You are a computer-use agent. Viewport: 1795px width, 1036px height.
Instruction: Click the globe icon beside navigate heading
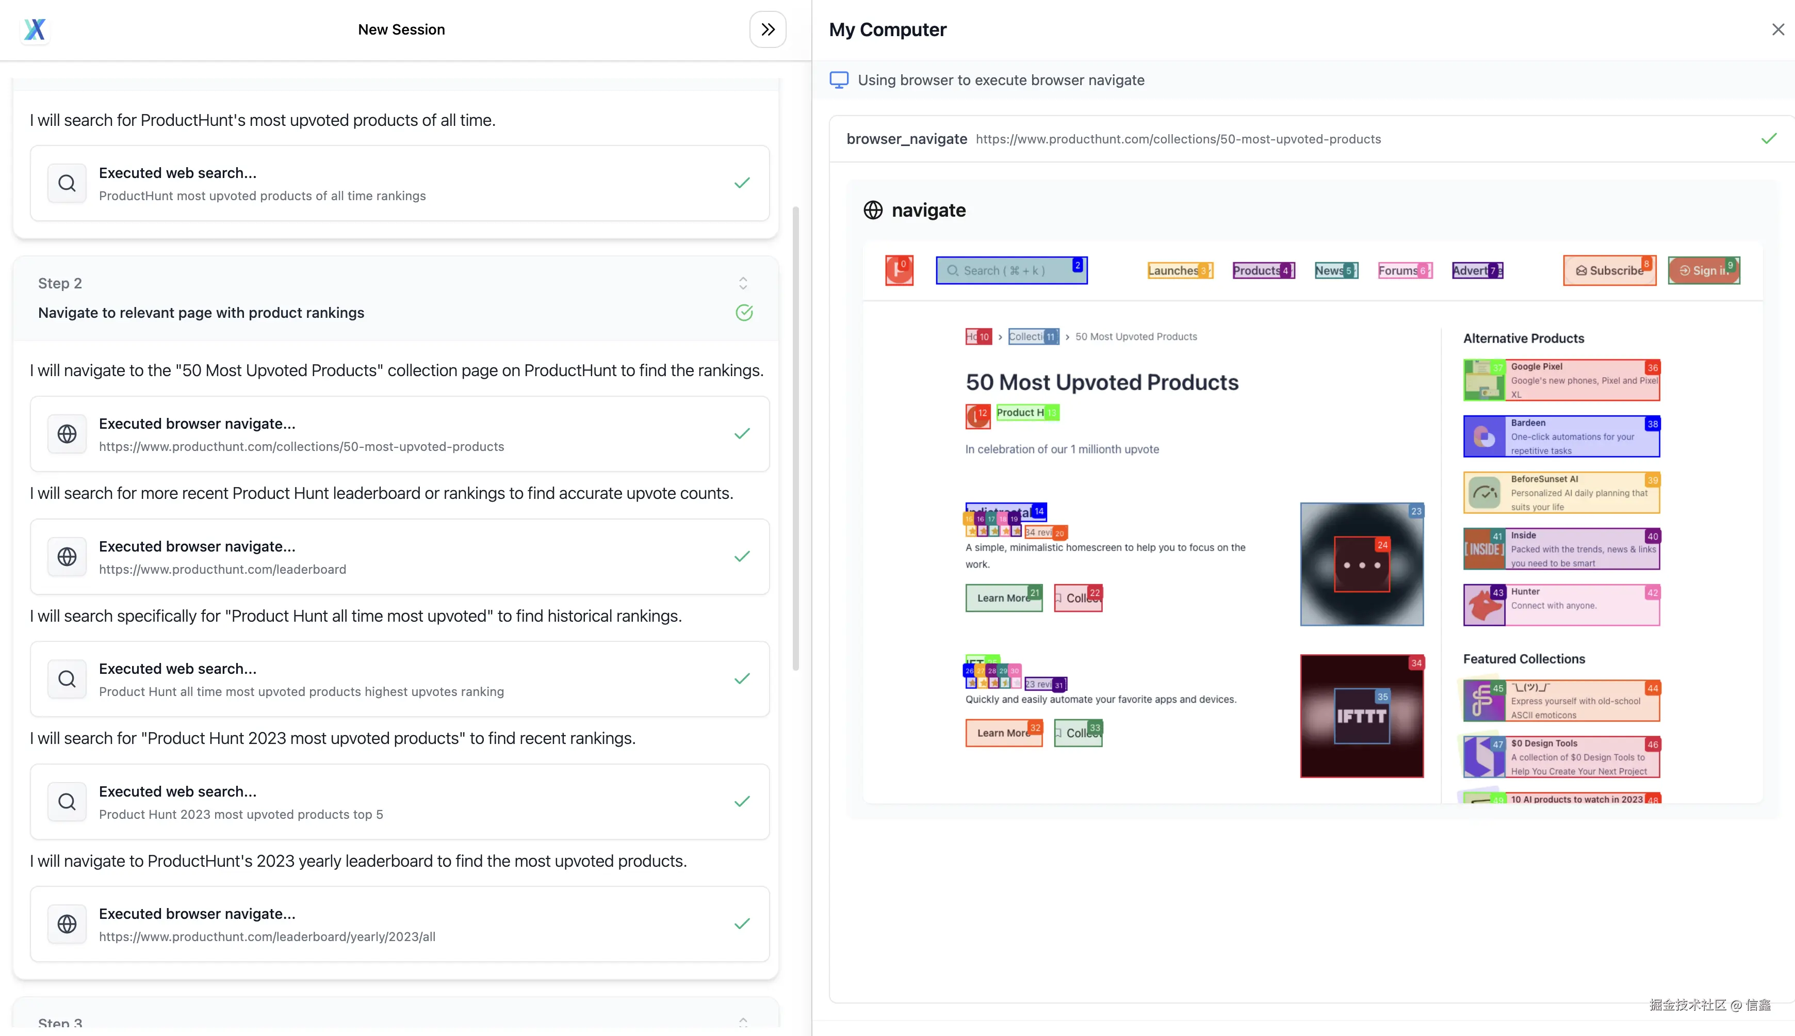tap(873, 210)
